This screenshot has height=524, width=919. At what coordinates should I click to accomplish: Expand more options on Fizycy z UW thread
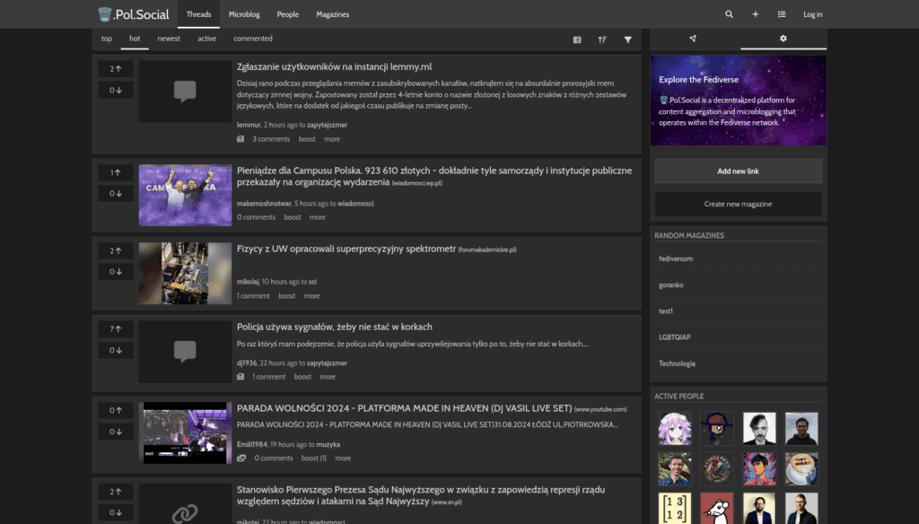coord(311,296)
